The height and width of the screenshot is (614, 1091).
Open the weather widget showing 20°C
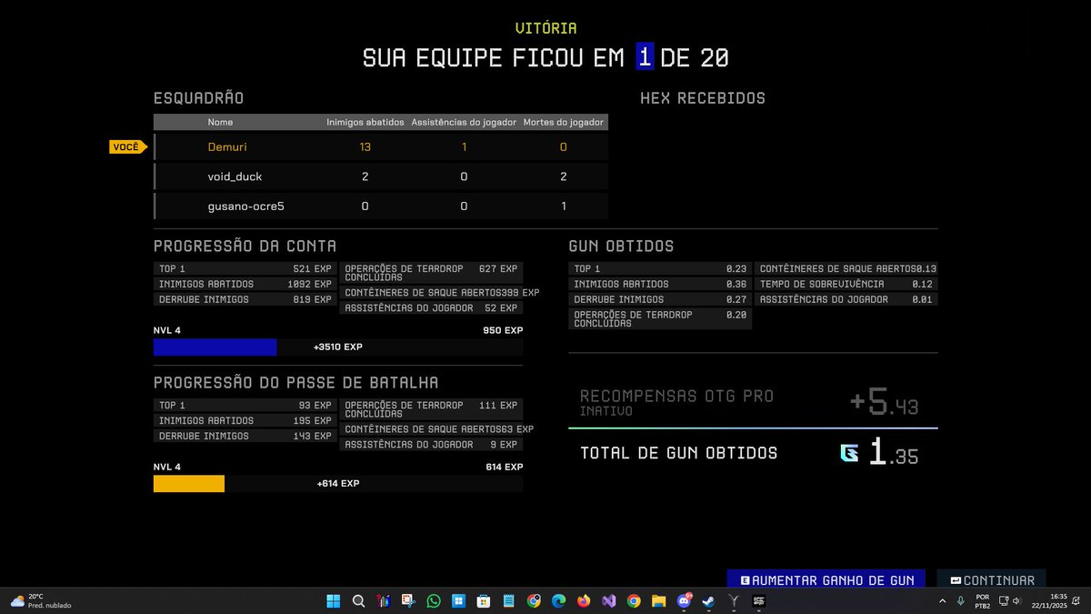coord(41,600)
